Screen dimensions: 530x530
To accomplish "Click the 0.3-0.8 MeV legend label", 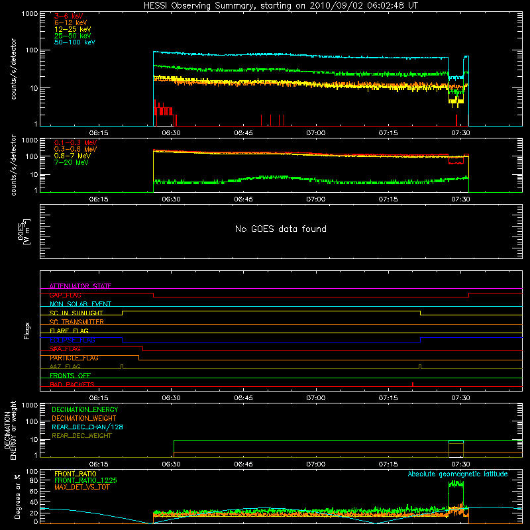I will (x=76, y=149).
